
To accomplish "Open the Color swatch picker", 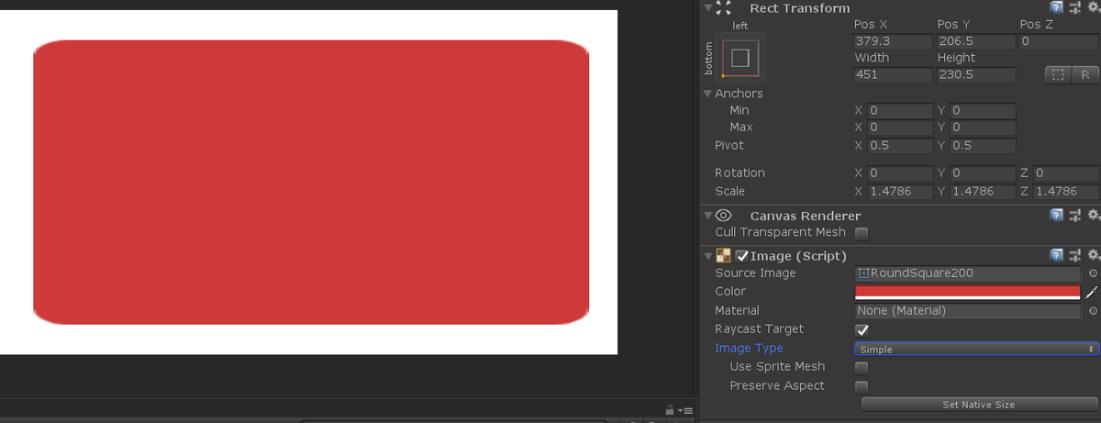I will click(967, 293).
